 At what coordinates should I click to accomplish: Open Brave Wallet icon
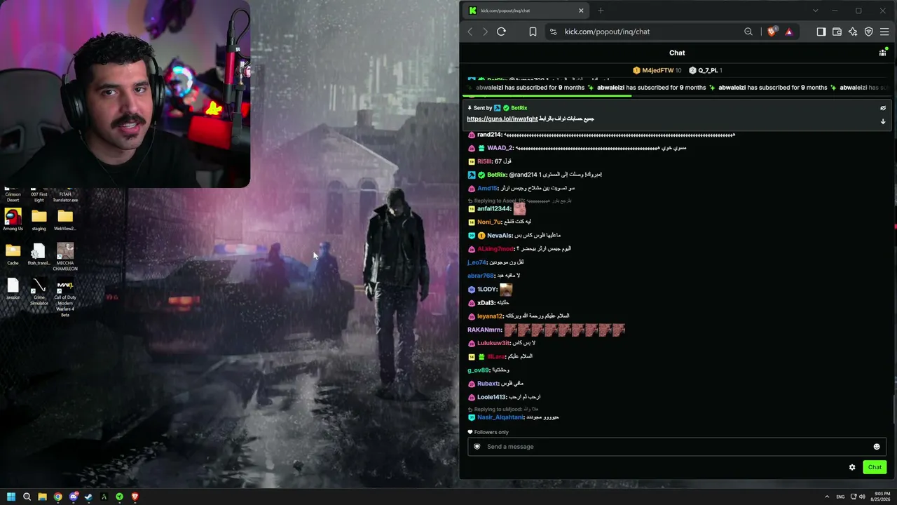click(837, 32)
